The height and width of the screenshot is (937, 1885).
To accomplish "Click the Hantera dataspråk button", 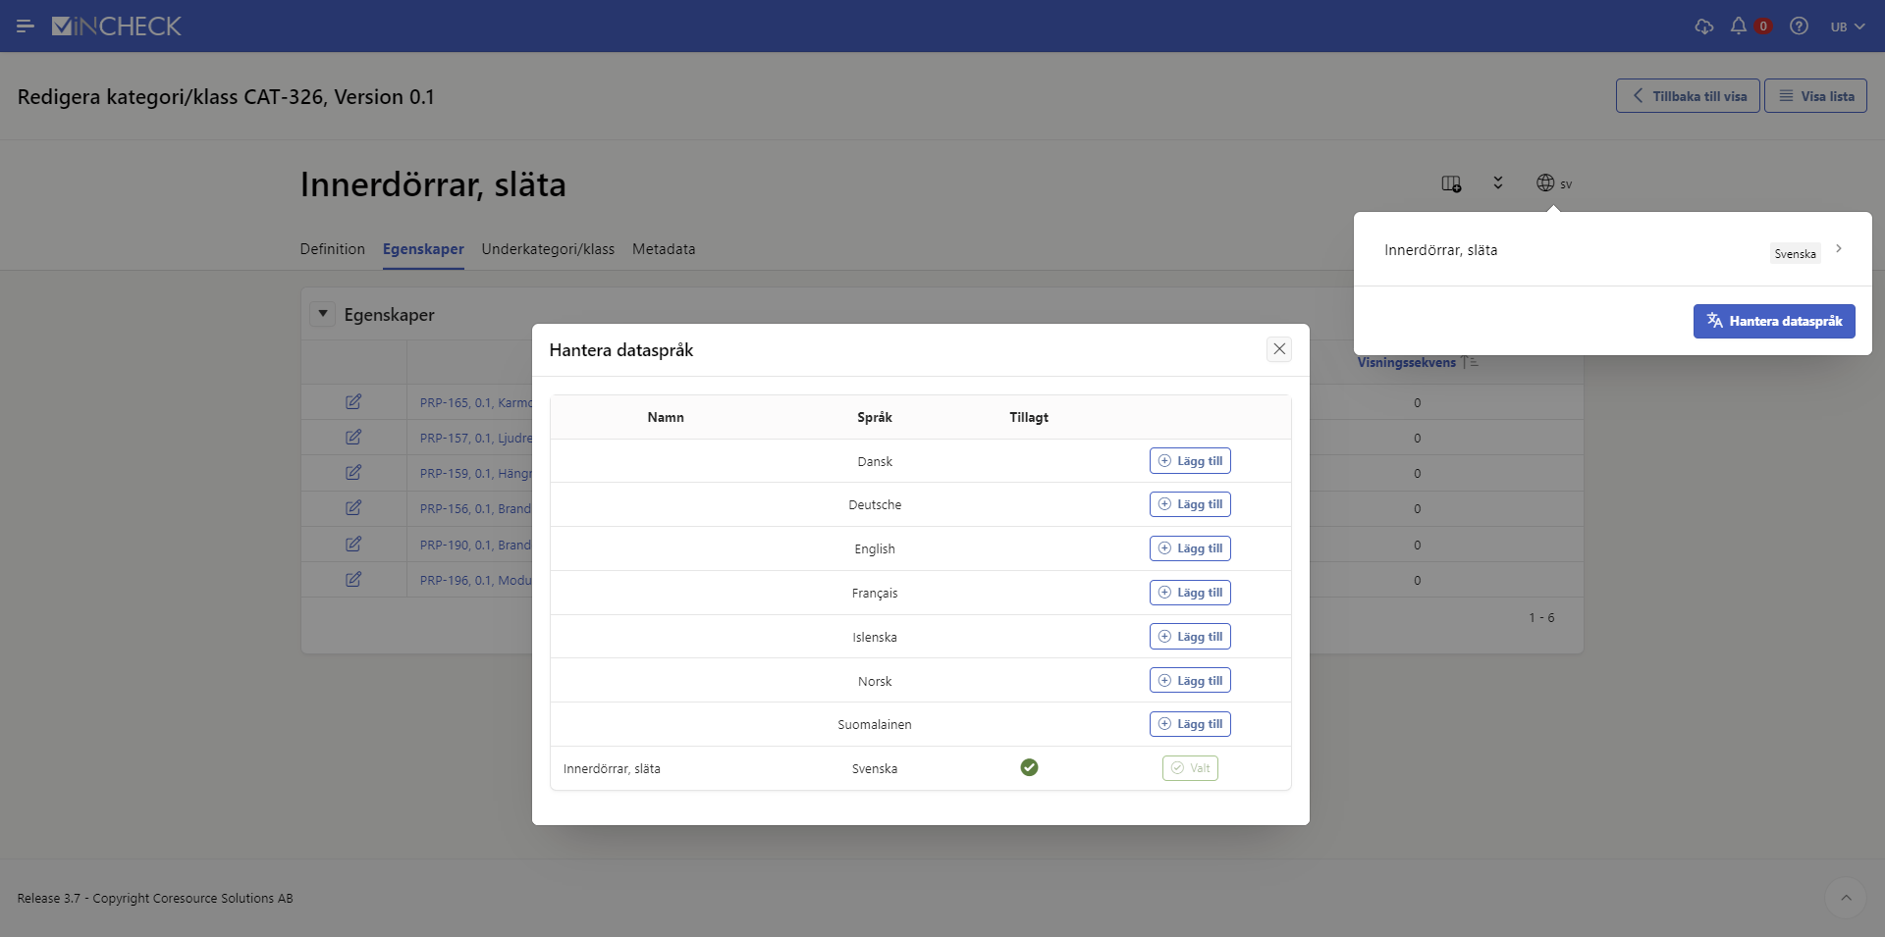I will pyautogui.click(x=1773, y=322).
